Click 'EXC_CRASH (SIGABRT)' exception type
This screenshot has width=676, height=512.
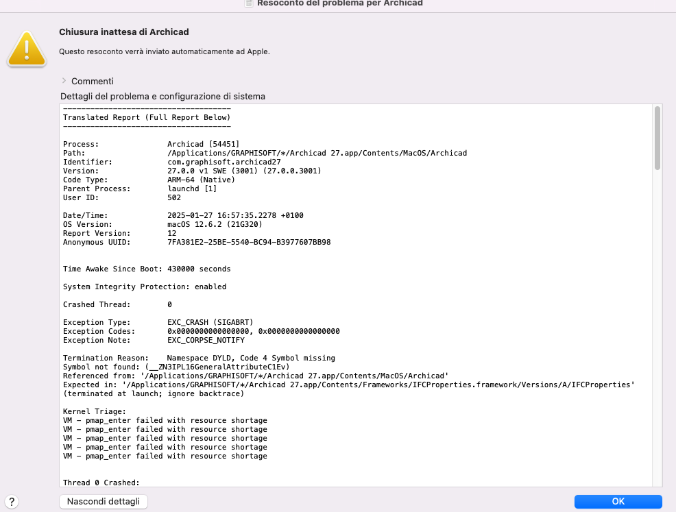coord(210,322)
